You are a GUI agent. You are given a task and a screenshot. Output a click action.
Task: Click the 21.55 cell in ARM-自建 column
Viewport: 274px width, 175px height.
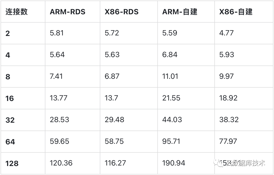[171, 98]
